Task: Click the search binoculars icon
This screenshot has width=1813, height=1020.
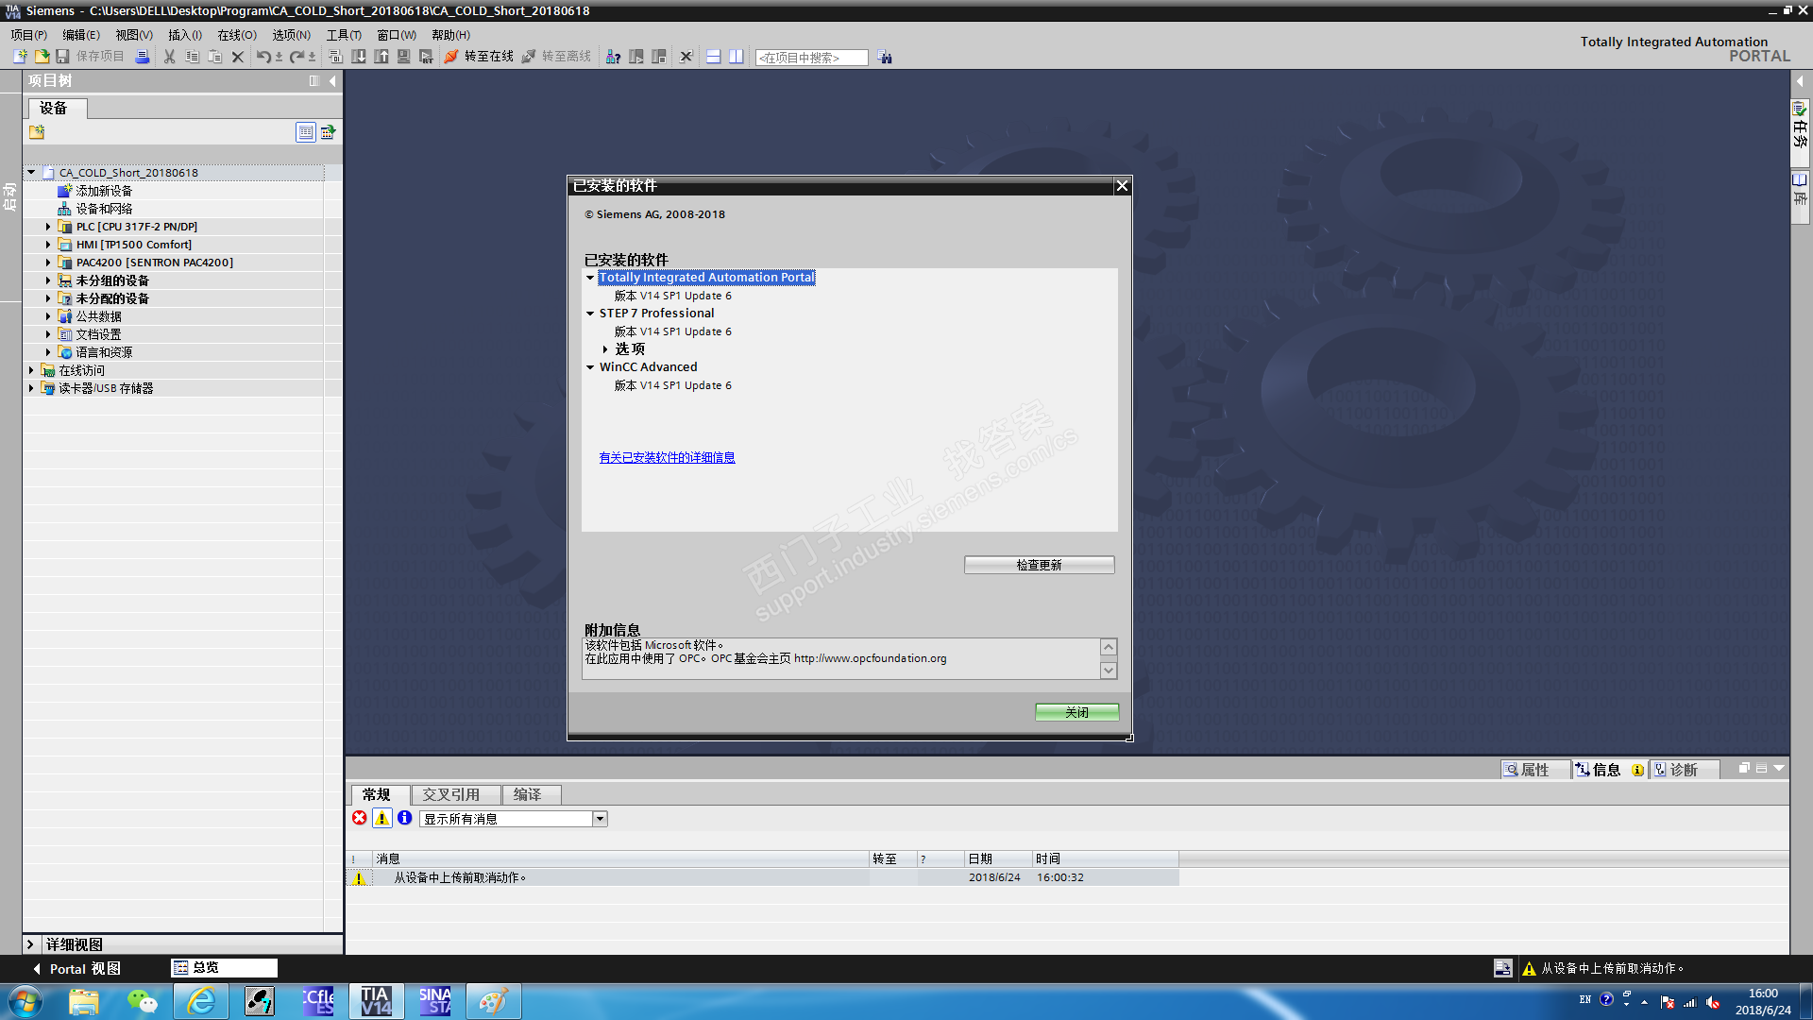Action: pyautogui.click(x=885, y=58)
